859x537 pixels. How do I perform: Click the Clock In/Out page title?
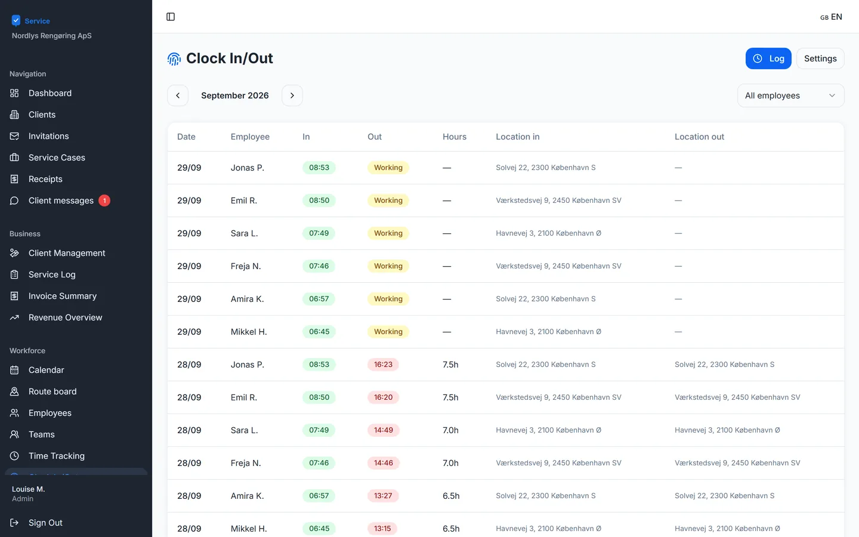click(x=230, y=58)
